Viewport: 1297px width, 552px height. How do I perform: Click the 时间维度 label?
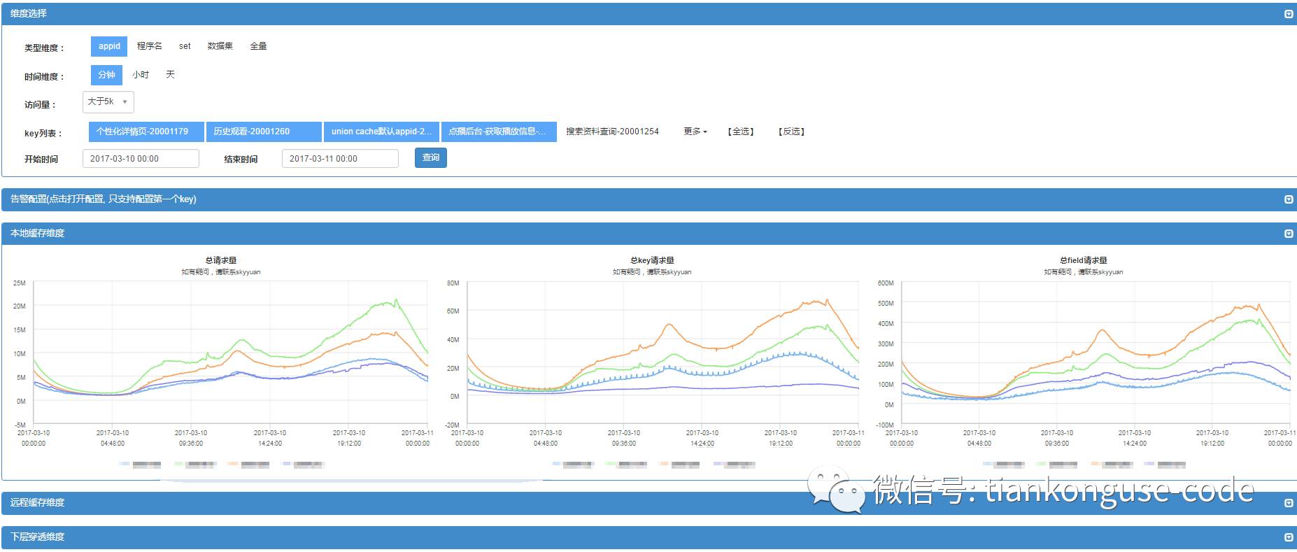(44, 77)
